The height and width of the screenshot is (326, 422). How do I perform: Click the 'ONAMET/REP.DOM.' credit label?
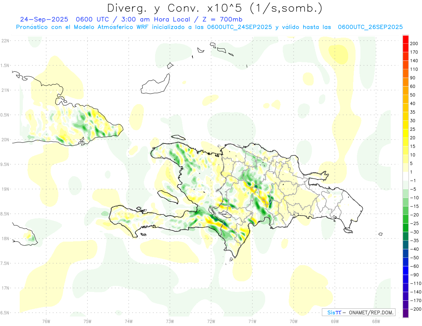(x=371, y=312)
